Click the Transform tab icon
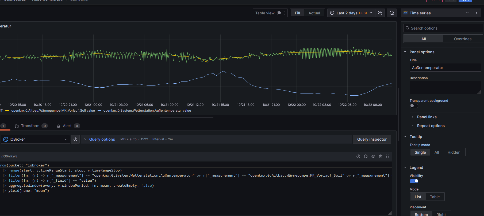Viewport: 484px width, 216px height. pyautogui.click(x=17, y=126)
